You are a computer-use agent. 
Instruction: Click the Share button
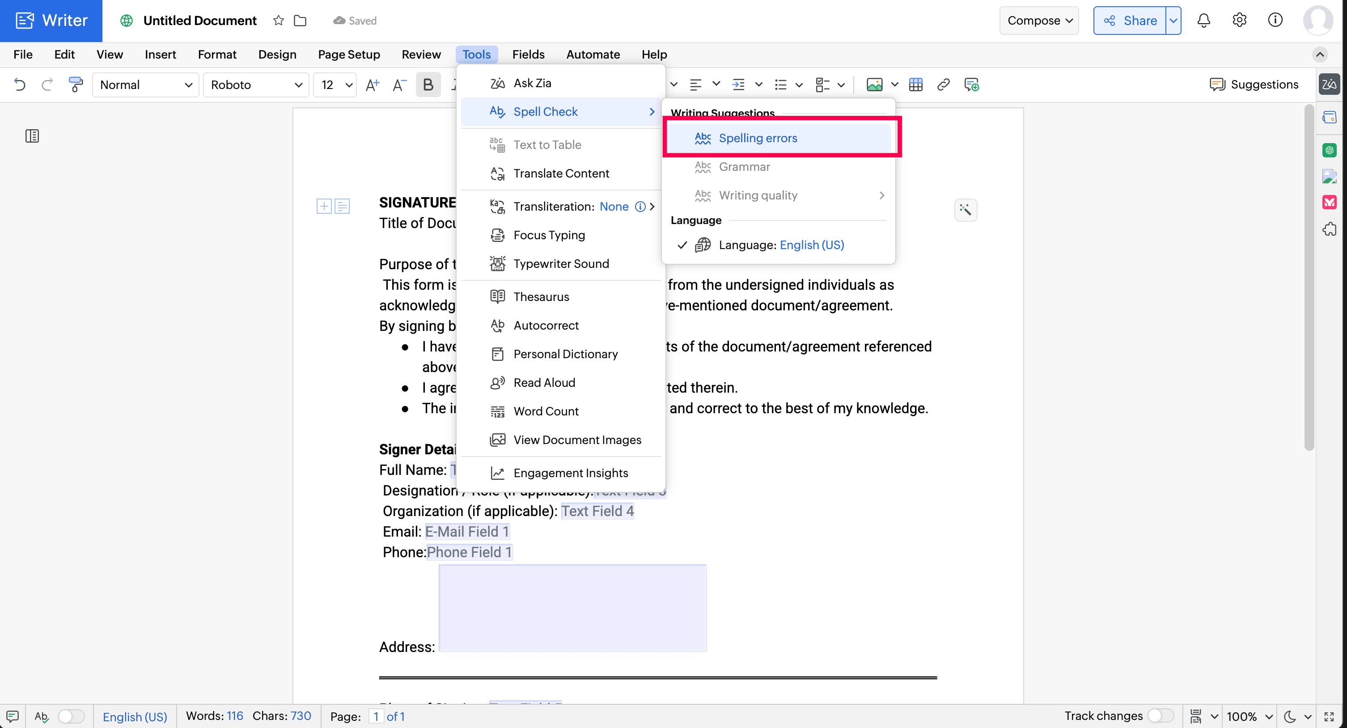[1130, 21]
